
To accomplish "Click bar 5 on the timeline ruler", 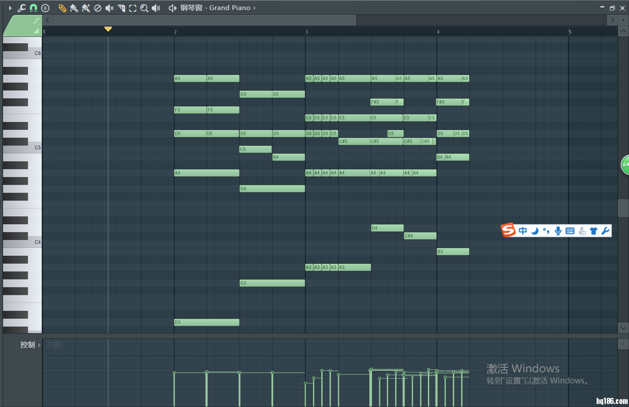I will [570, 32].
